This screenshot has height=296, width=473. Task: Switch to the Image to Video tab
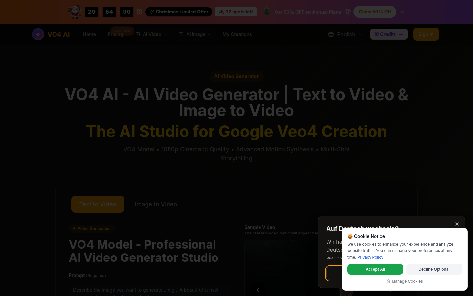pos(156,204)
